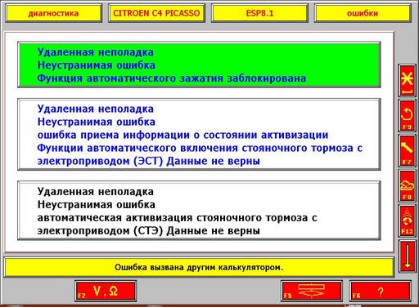This screenshot has height=307, width=419.
Task: Open the F6 question mark help
Action: [x=381, y=291]
